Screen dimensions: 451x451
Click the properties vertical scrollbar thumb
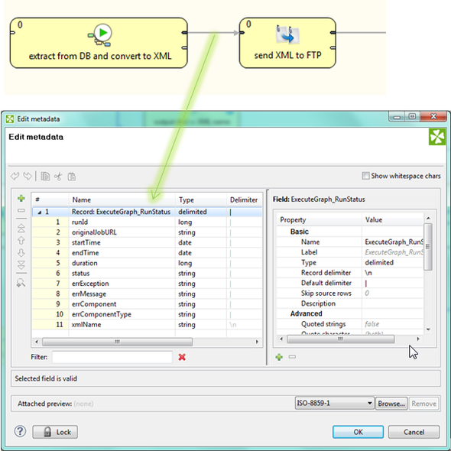point(428,246)
